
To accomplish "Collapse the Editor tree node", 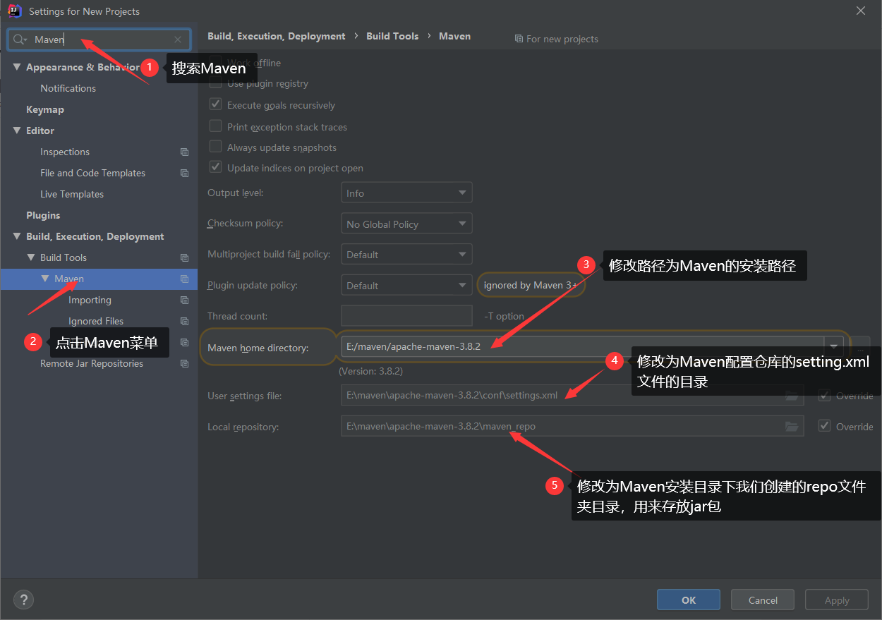I will [x=17, y=130].
